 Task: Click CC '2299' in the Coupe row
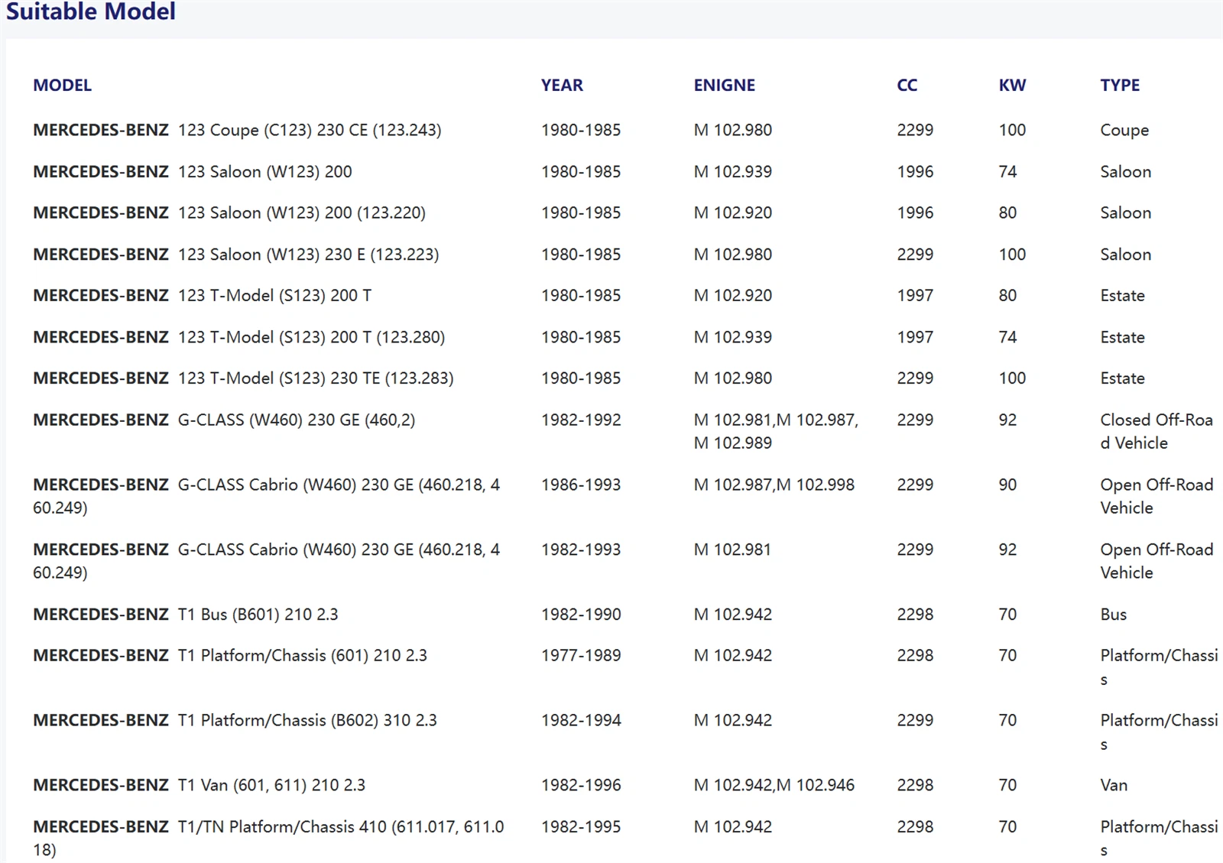915,130
